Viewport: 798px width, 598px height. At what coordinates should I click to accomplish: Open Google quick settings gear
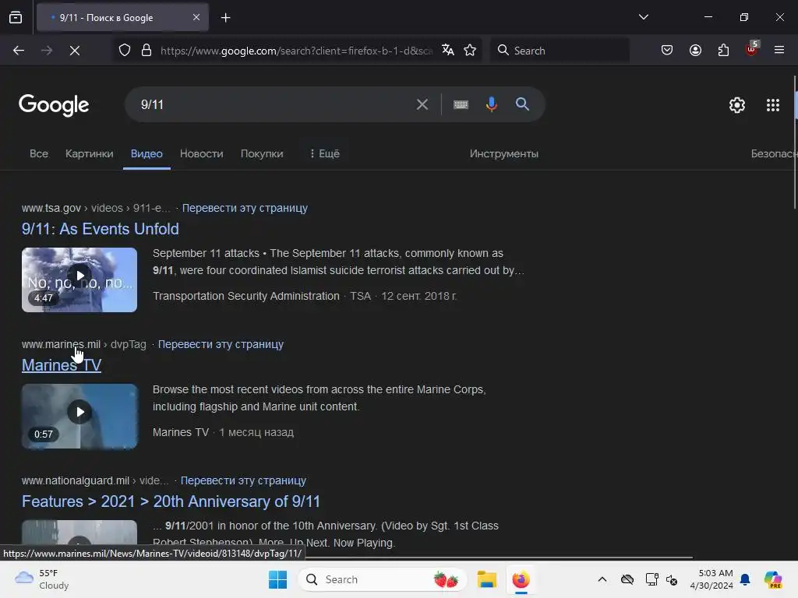pyautogui.click(x=737, y=105)
